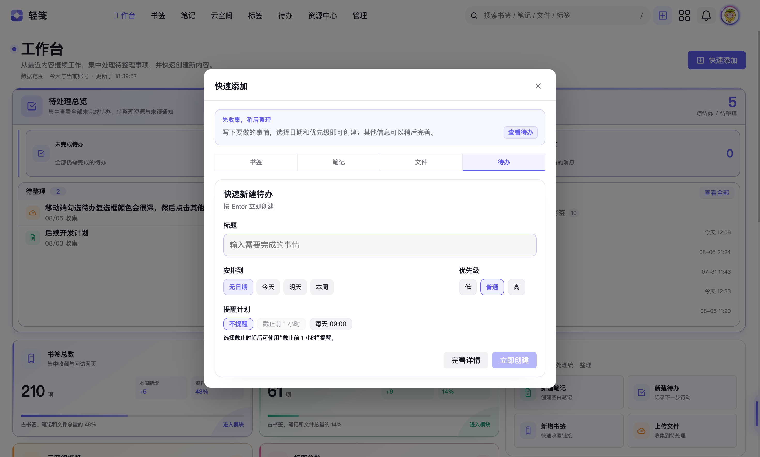Click the 上传文件 cloud icon
Viewport: 760px width, 457px height.
tap(642, 430)
